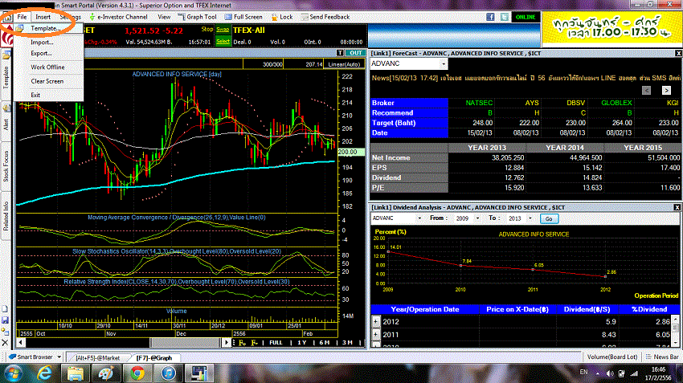This screenshot has height=383, width=683.
Task: Open the Insert menu
Action: pos(43,17)
